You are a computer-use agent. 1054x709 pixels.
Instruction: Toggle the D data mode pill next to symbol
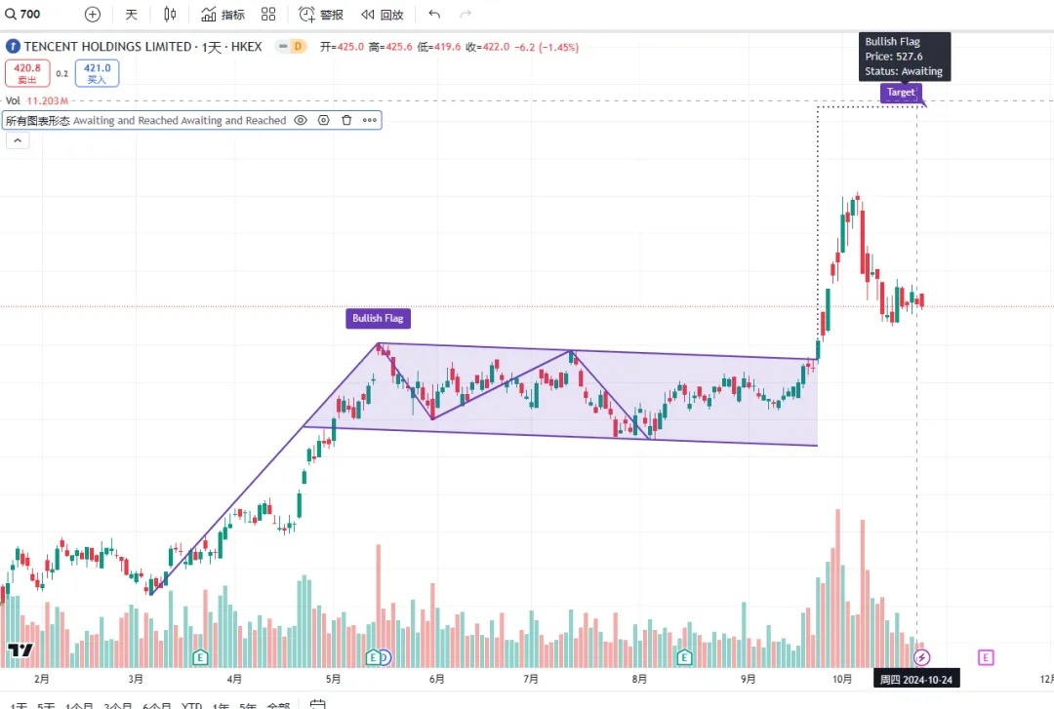click(292, 46)
